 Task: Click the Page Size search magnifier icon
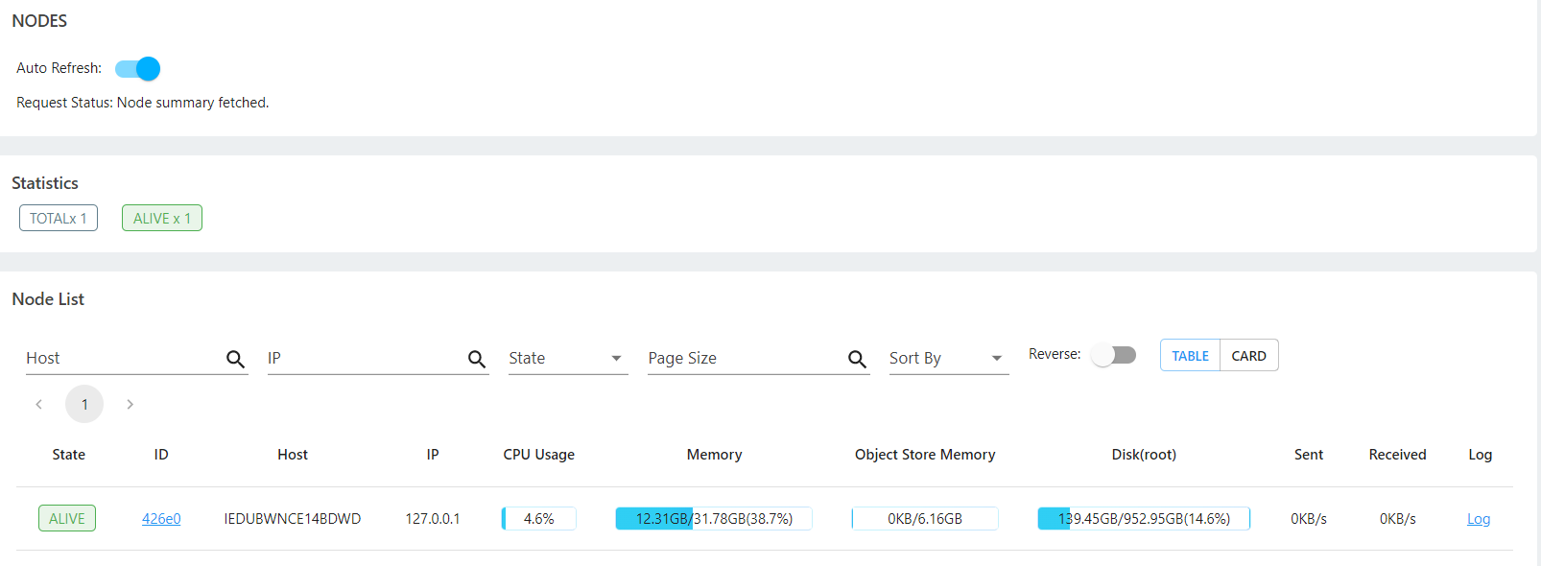pos(857,359)
